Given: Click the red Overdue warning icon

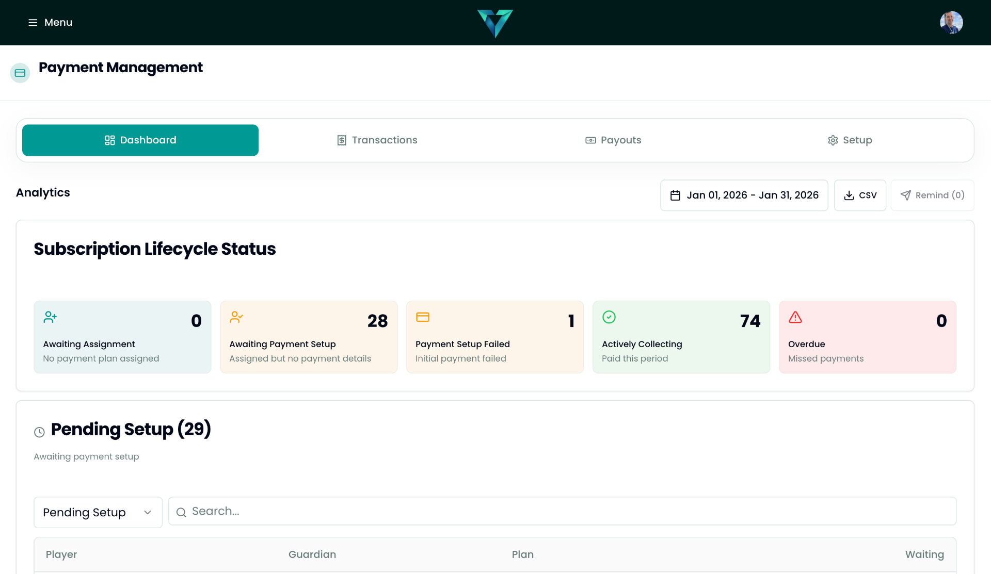Looking at the screenshot, I should [795, 318].
